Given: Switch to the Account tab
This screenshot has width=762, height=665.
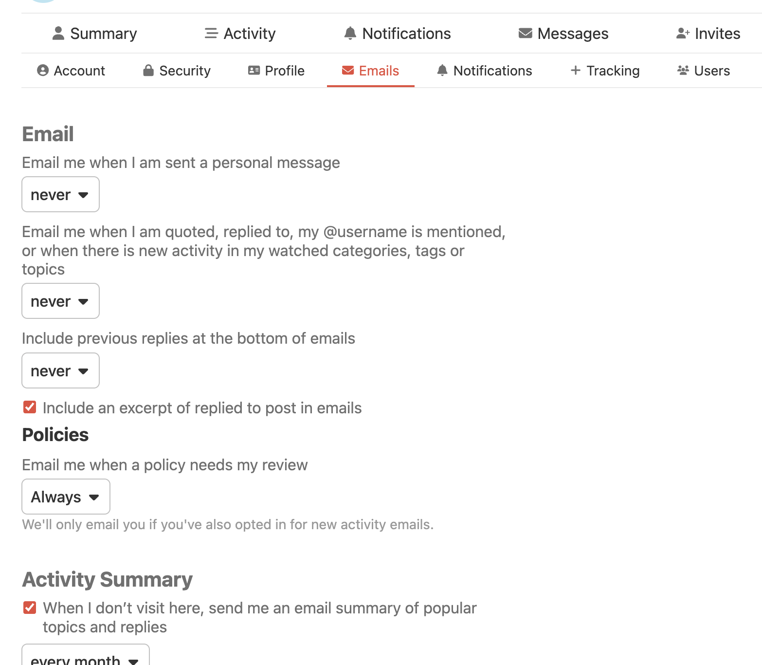Looking at the screenshot, I should pos(71,71).
